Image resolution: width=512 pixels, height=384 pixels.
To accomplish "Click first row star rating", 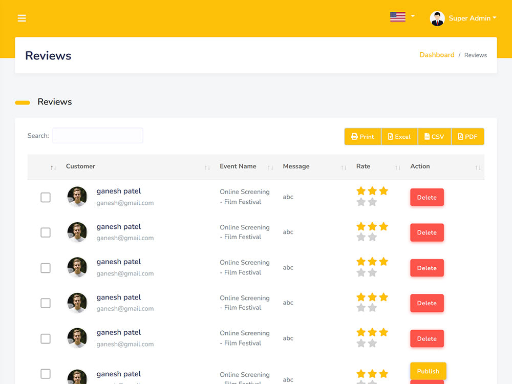I will 372,197.
